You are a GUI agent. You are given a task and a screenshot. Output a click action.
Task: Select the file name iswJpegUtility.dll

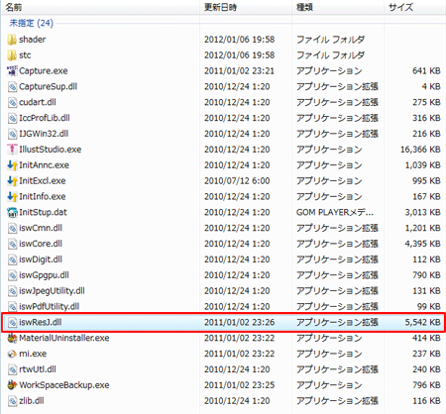pyautogui.click(x=53, y=291)
